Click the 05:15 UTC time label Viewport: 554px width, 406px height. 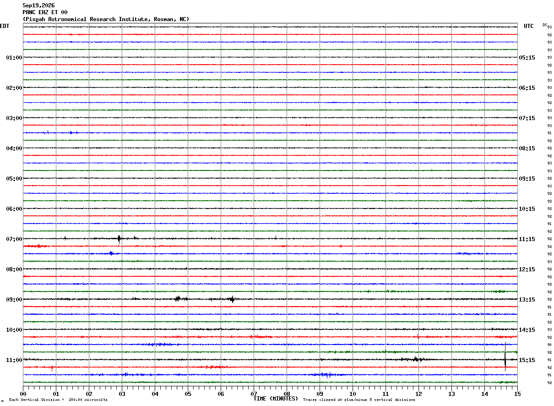pos(527,58)
